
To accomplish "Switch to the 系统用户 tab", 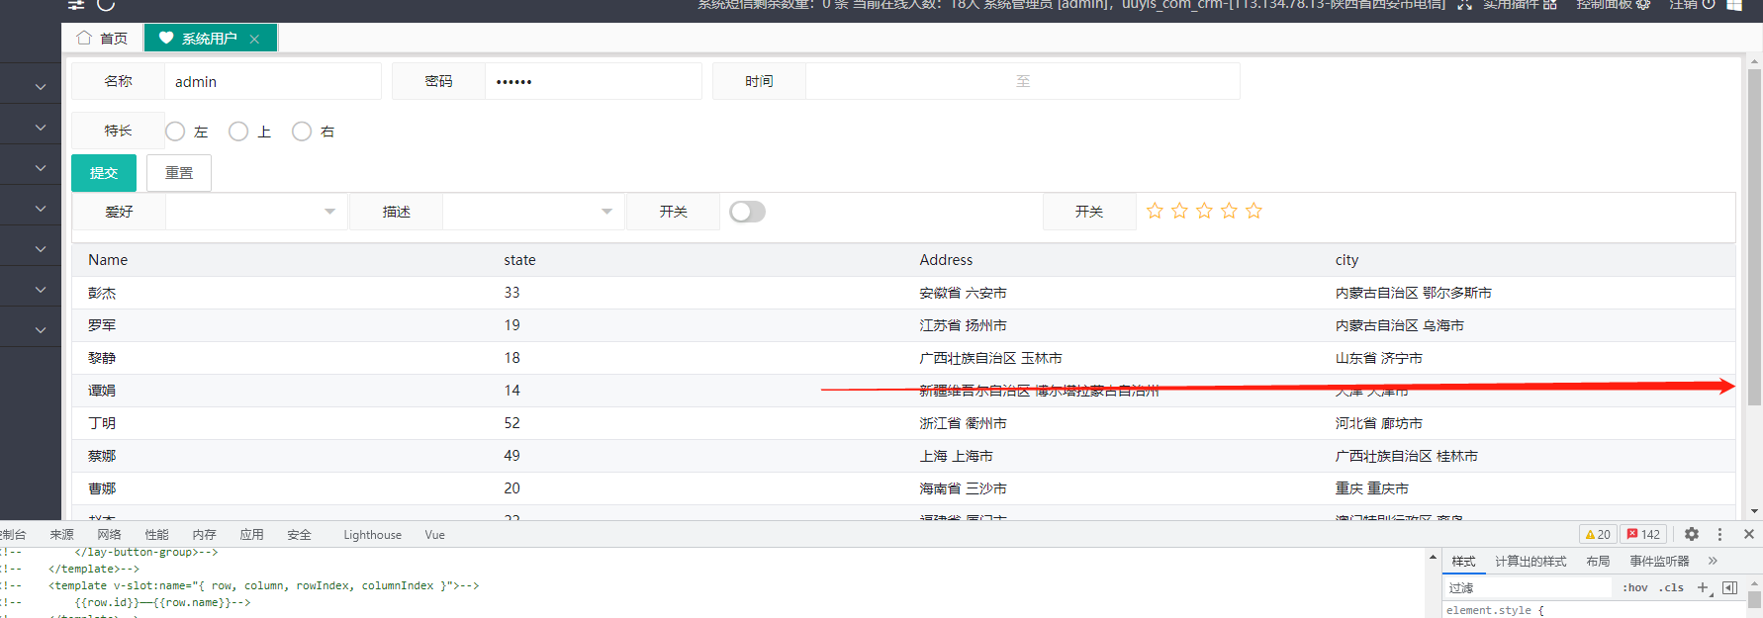I will click(x=210, y=38).
